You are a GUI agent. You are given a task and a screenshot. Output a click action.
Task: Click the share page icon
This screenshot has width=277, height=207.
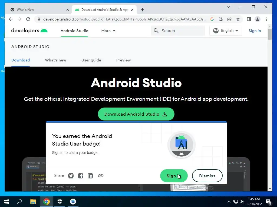(229, 19)
